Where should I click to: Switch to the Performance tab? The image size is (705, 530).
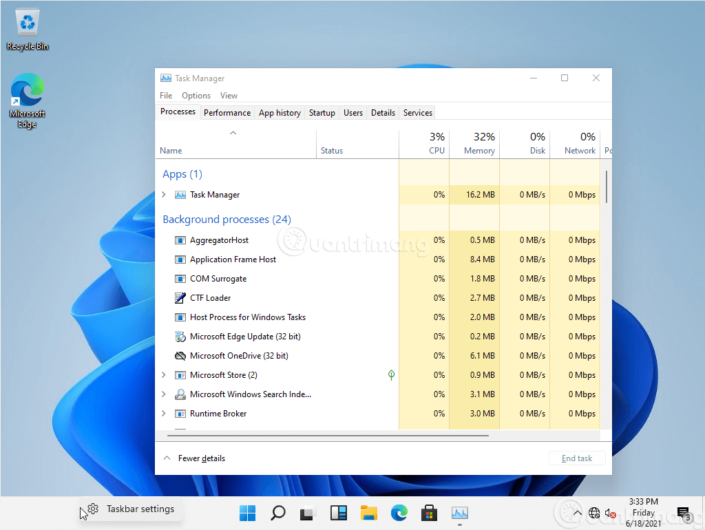pyautogui.click(x=227, y=112)
